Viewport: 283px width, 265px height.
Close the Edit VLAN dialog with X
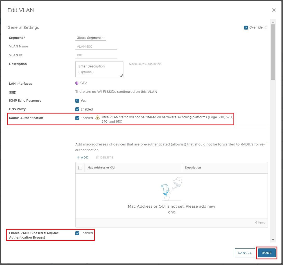274,10
